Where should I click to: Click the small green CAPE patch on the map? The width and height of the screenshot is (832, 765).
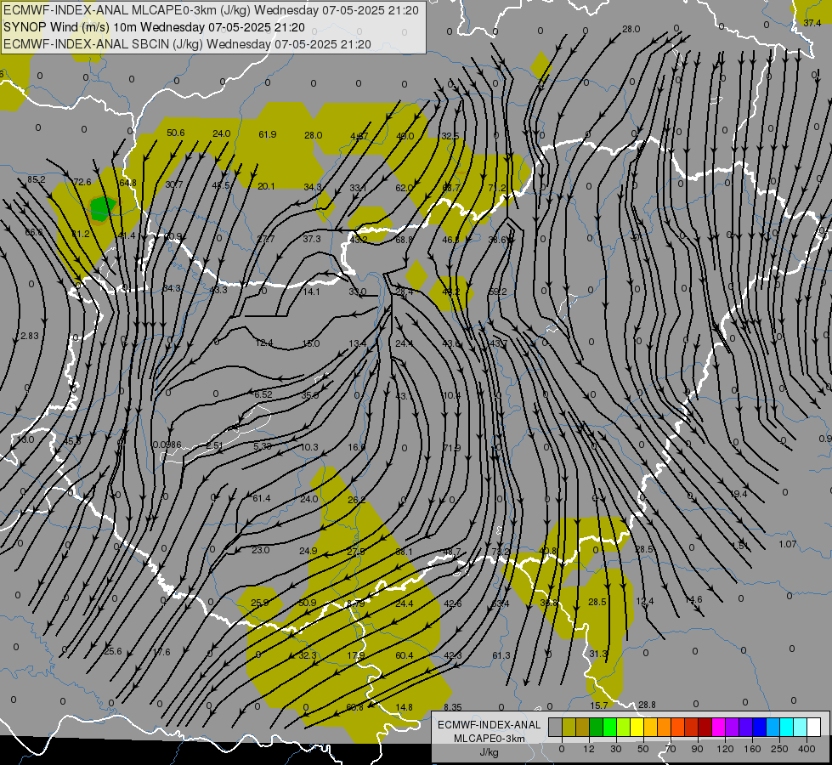click(x=103, y=207)
